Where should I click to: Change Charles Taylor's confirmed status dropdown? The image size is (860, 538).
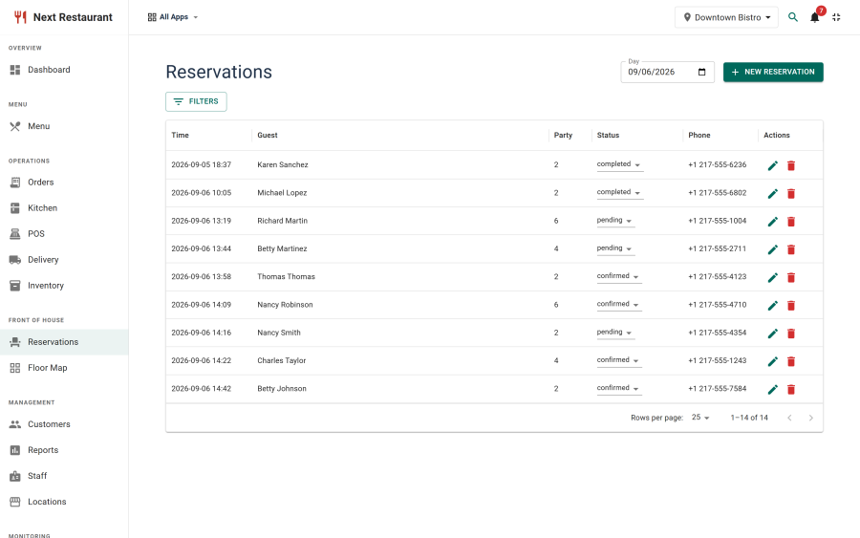coord(619,360)
